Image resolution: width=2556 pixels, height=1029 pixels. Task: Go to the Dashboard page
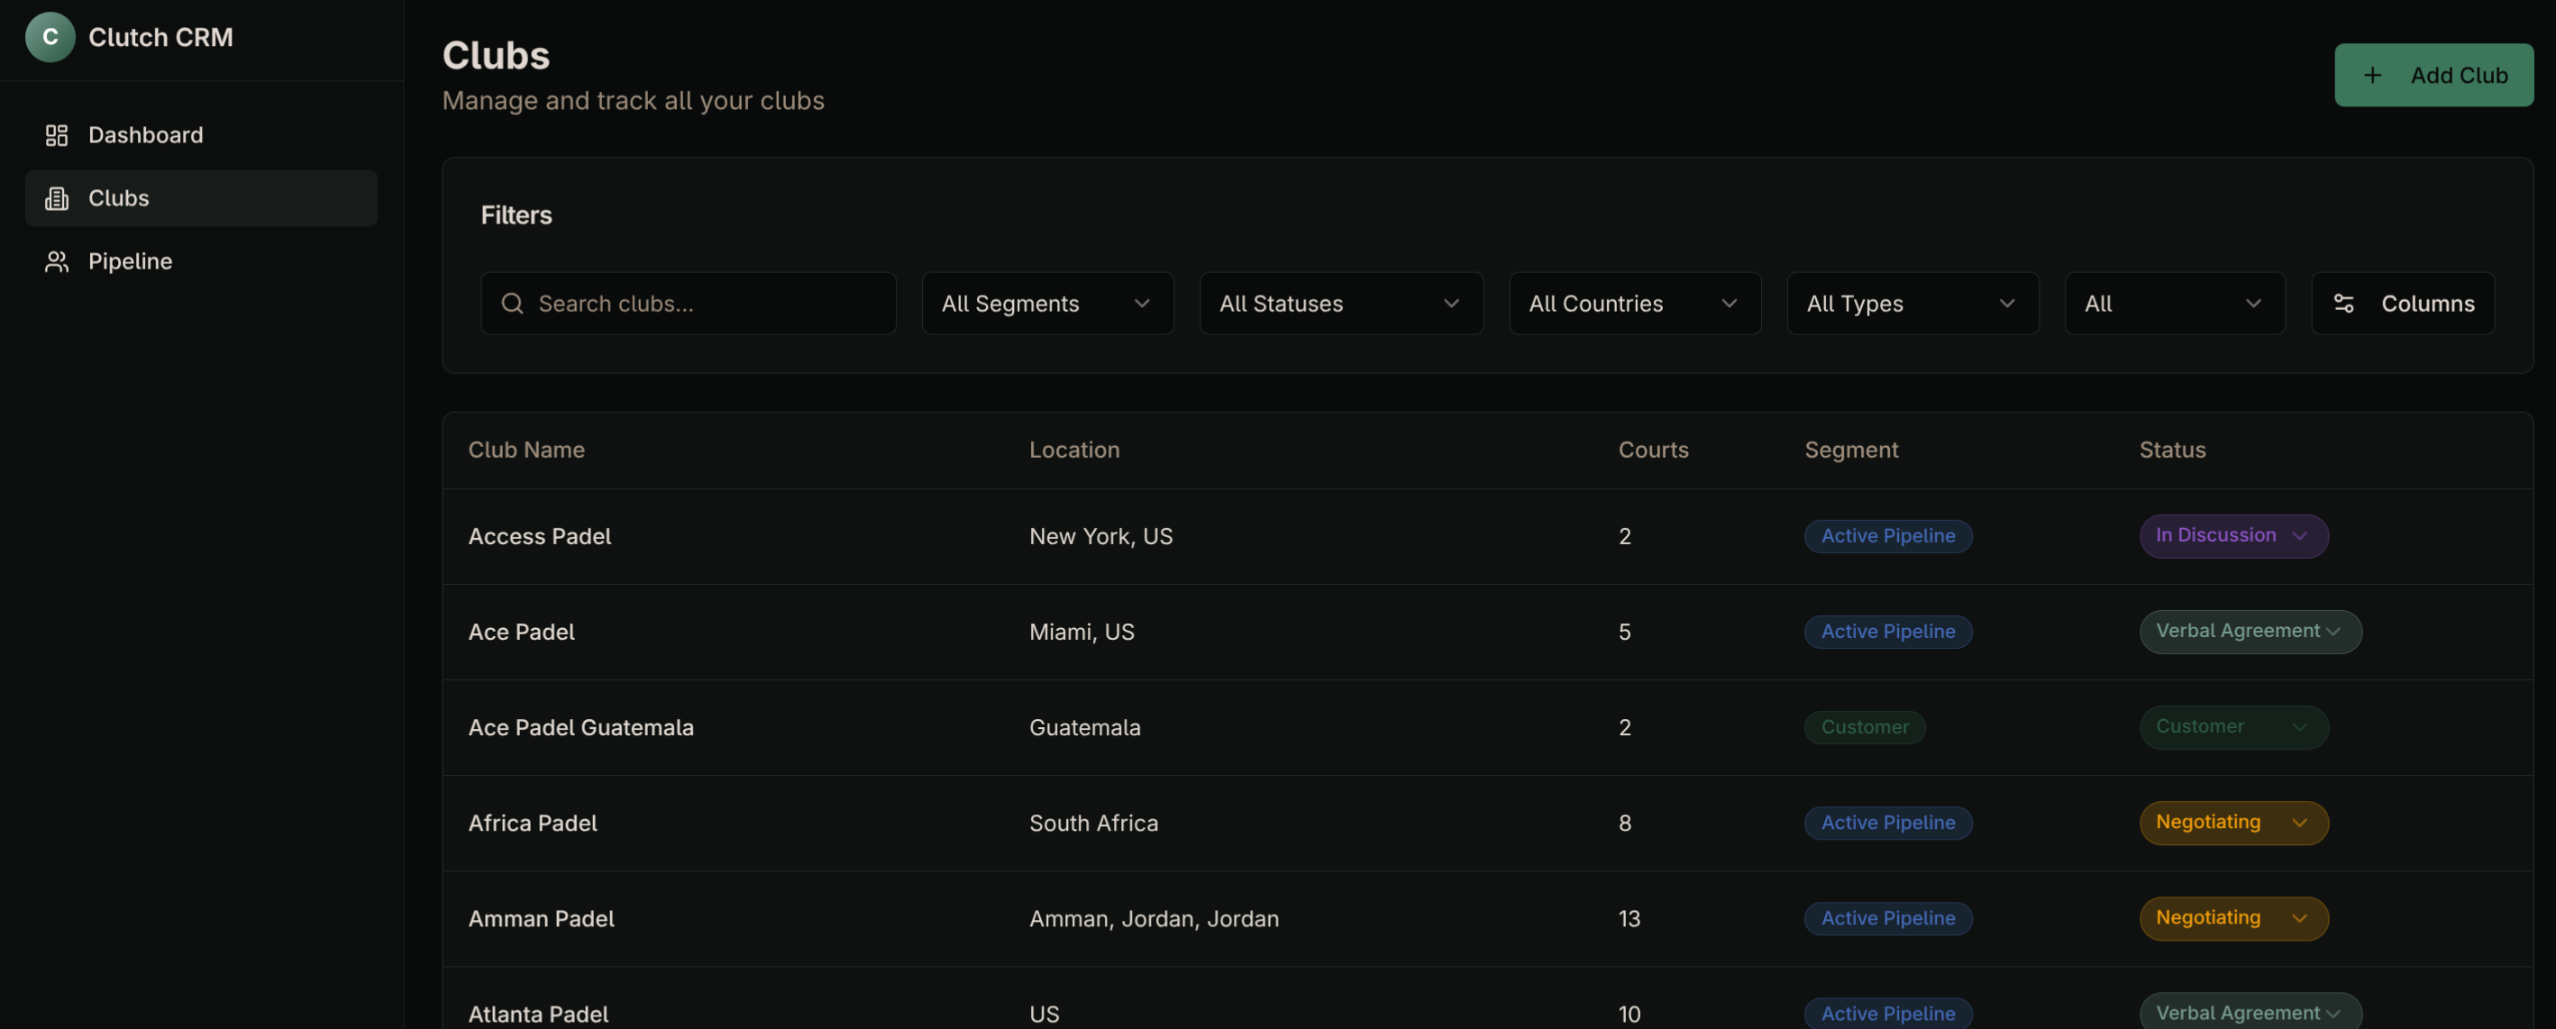point(145,135)
